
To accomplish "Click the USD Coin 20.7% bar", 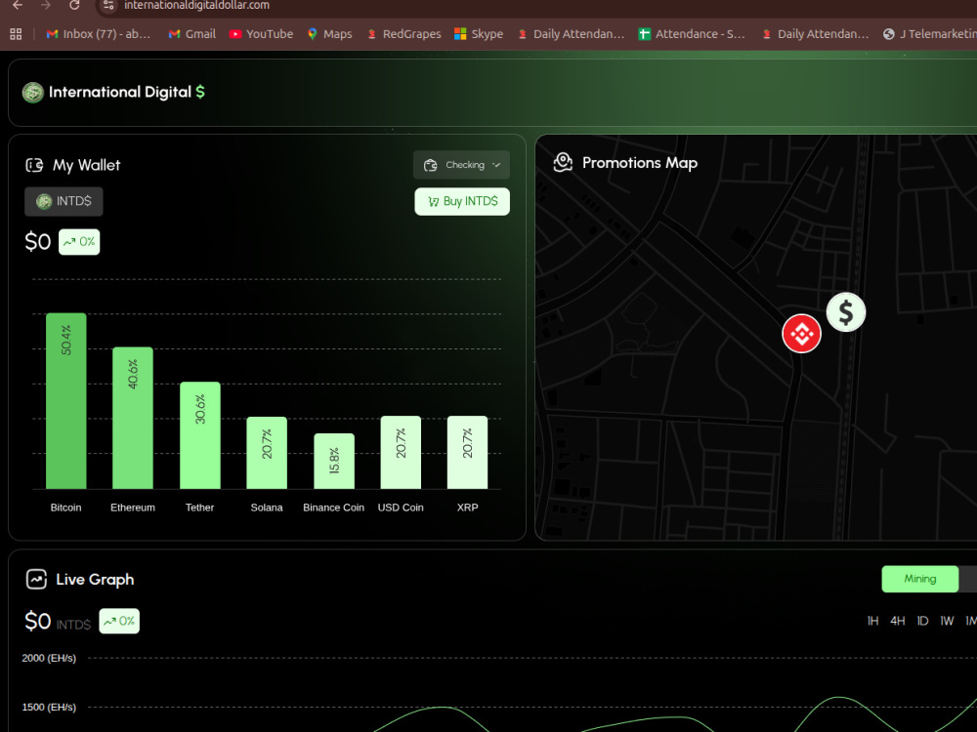I will tap(401, 453).
